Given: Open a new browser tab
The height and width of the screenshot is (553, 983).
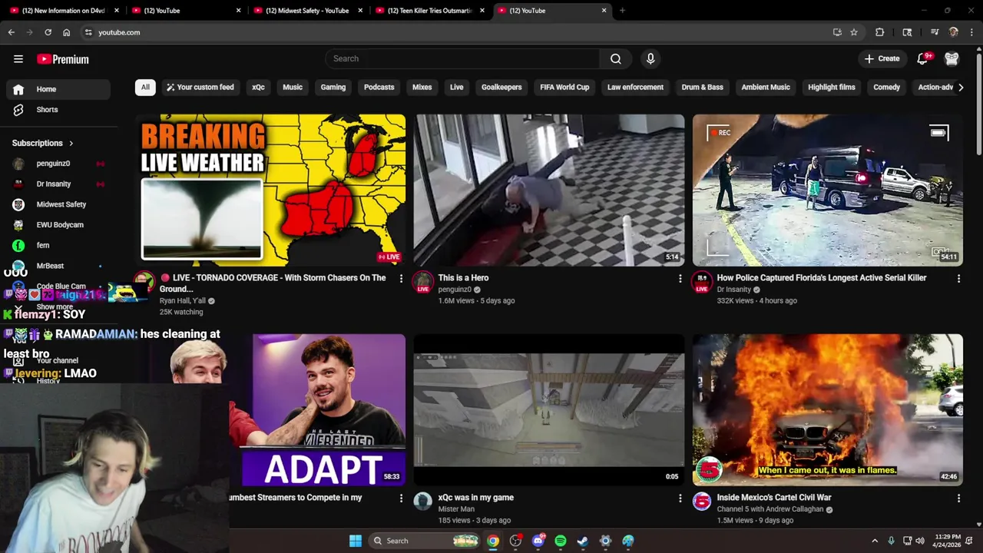Looking at the screenshot, I should pos(622,11).
